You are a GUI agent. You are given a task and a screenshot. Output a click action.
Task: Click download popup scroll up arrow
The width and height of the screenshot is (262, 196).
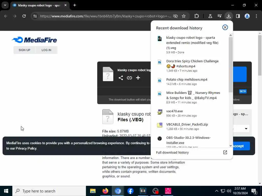pyautogui.click(x=231, y=35)
